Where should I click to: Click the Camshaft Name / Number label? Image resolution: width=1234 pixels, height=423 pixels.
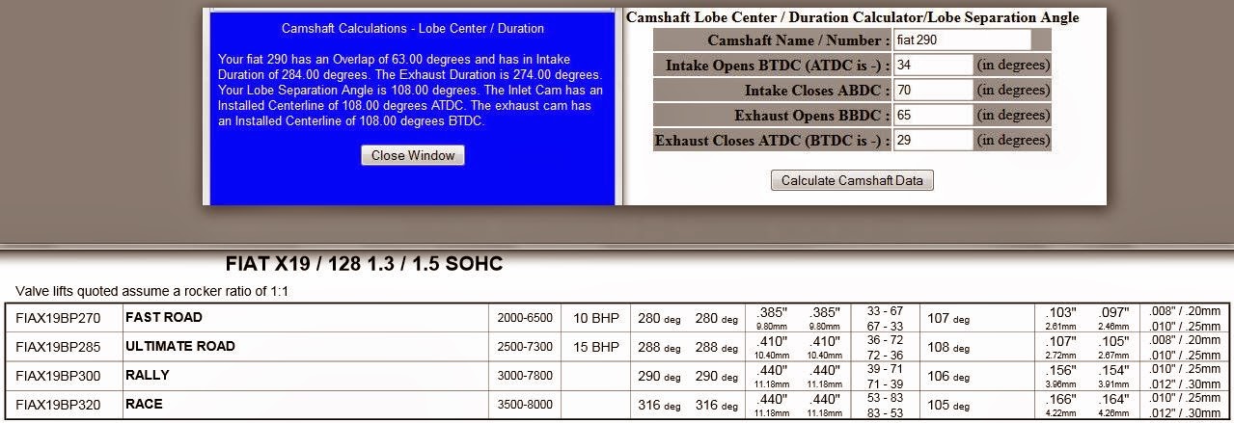pos(799,40)
